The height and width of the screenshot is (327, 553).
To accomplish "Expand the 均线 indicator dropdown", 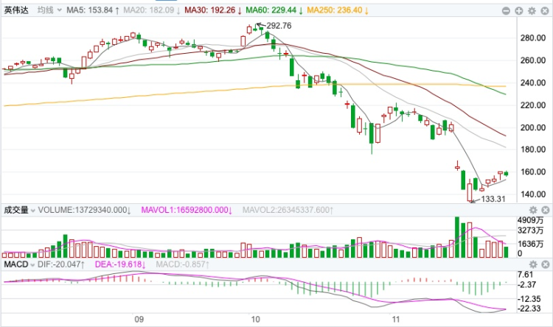I will [59, 10].
